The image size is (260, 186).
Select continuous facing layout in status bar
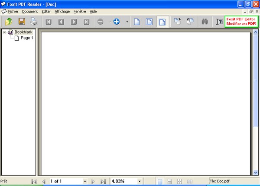click(x=179, y=182)
